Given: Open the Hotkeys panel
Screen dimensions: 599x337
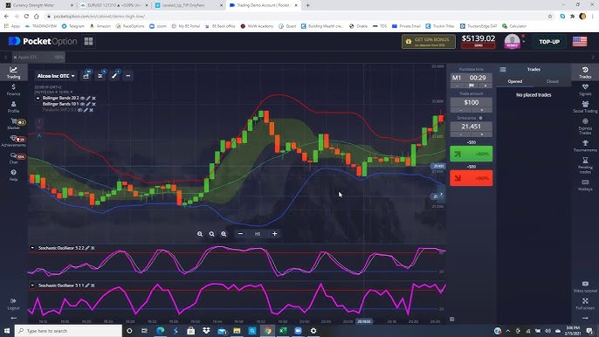Looking at the screenshot, I should tap(585, 185).
